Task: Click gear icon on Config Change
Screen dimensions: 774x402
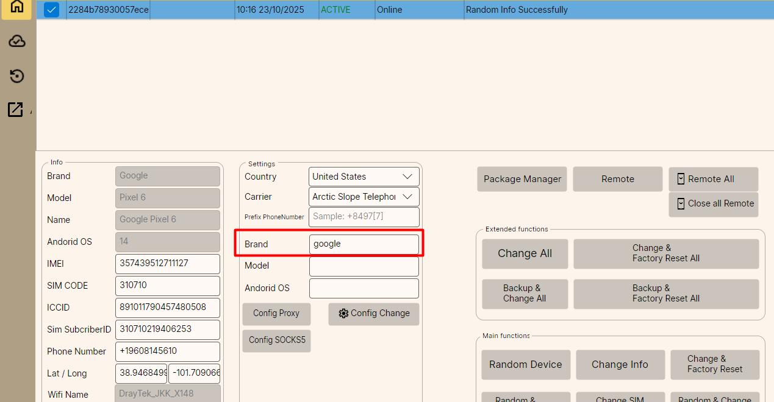Action: click(343, 313)
